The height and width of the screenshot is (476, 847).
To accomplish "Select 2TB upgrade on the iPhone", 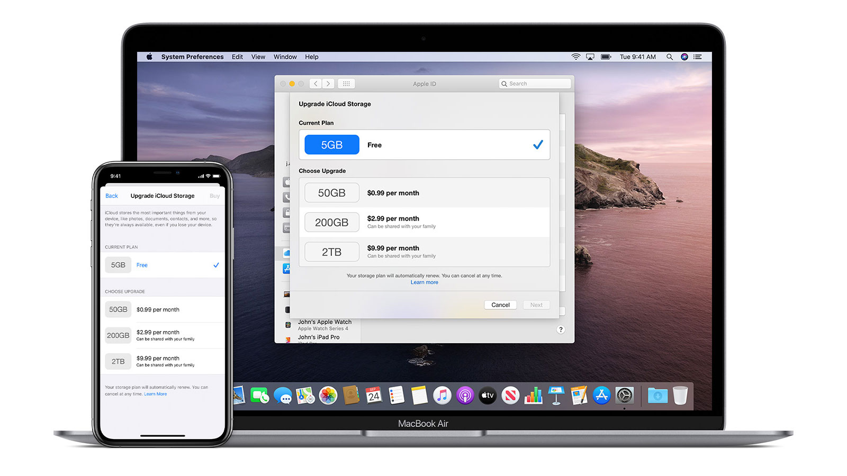I will click(x=163, y=361).
